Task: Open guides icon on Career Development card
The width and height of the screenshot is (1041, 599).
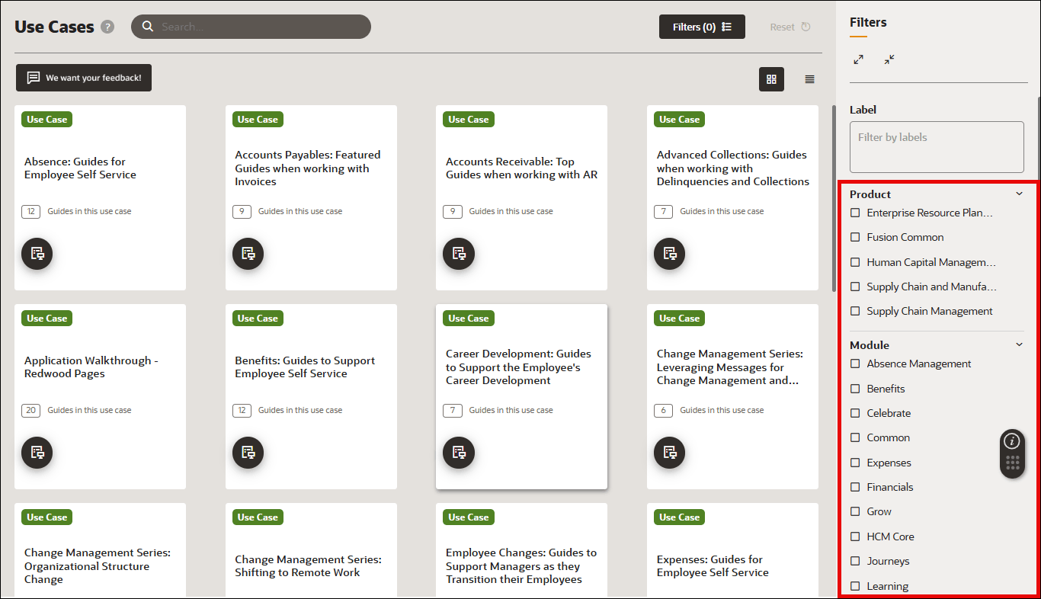Action: click(459, 453)
